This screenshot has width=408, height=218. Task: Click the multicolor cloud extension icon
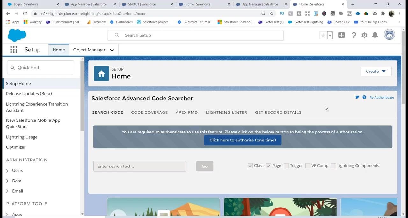[366, 14]
